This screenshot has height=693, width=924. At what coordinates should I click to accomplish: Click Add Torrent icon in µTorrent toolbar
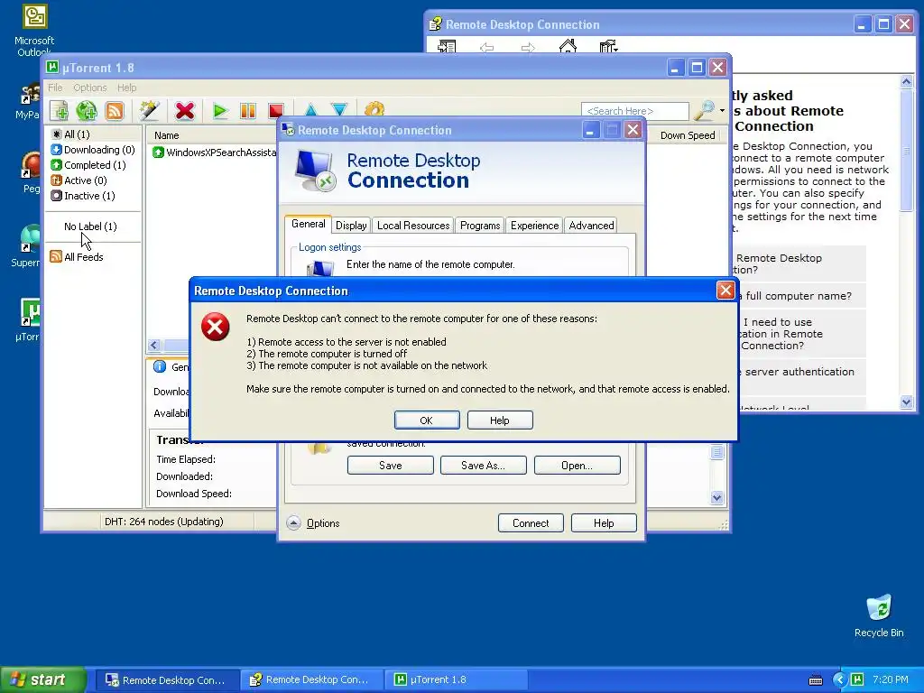click(59, 110)
